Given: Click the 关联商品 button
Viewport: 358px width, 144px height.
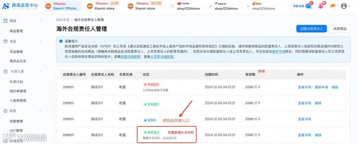Looking at the screenshot, I should pyautogui.click(x=340, y=29).
